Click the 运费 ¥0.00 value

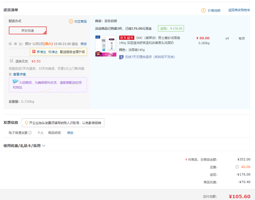click(246, 167)
